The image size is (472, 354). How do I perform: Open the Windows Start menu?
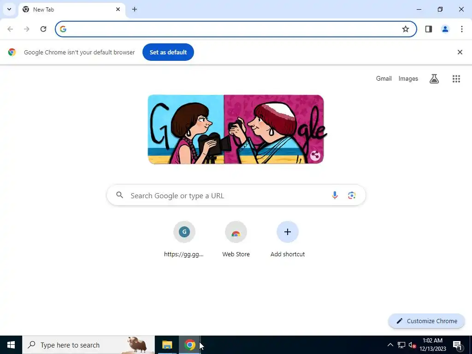(11, 345)
